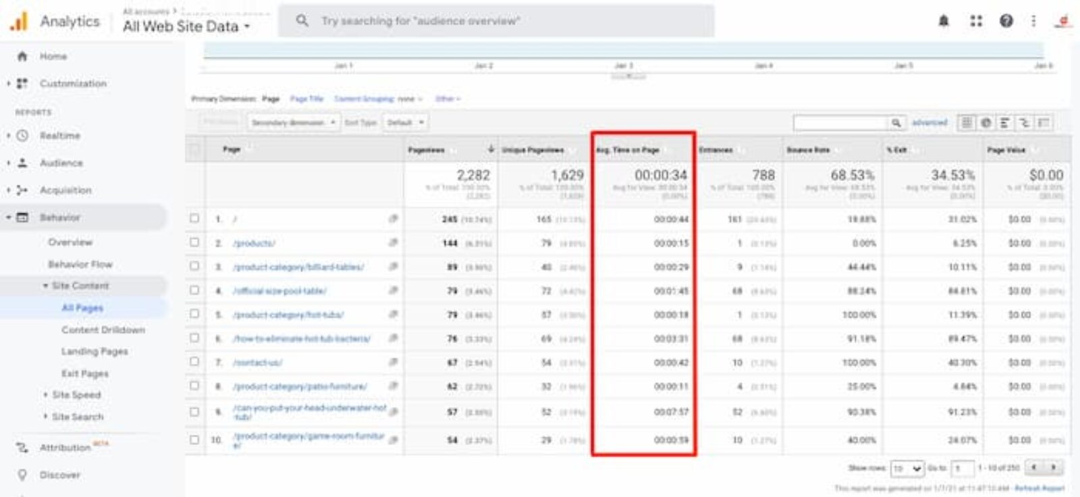1080x497 pixels.
Task: Click the /product-category/billiard-tables/ link
Action: point(298,267)
